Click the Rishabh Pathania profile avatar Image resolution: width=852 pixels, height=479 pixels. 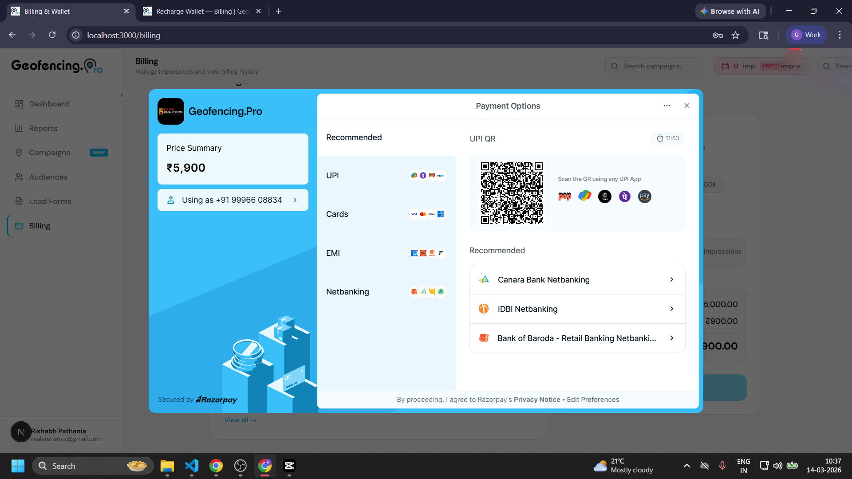tap(20, 432)
